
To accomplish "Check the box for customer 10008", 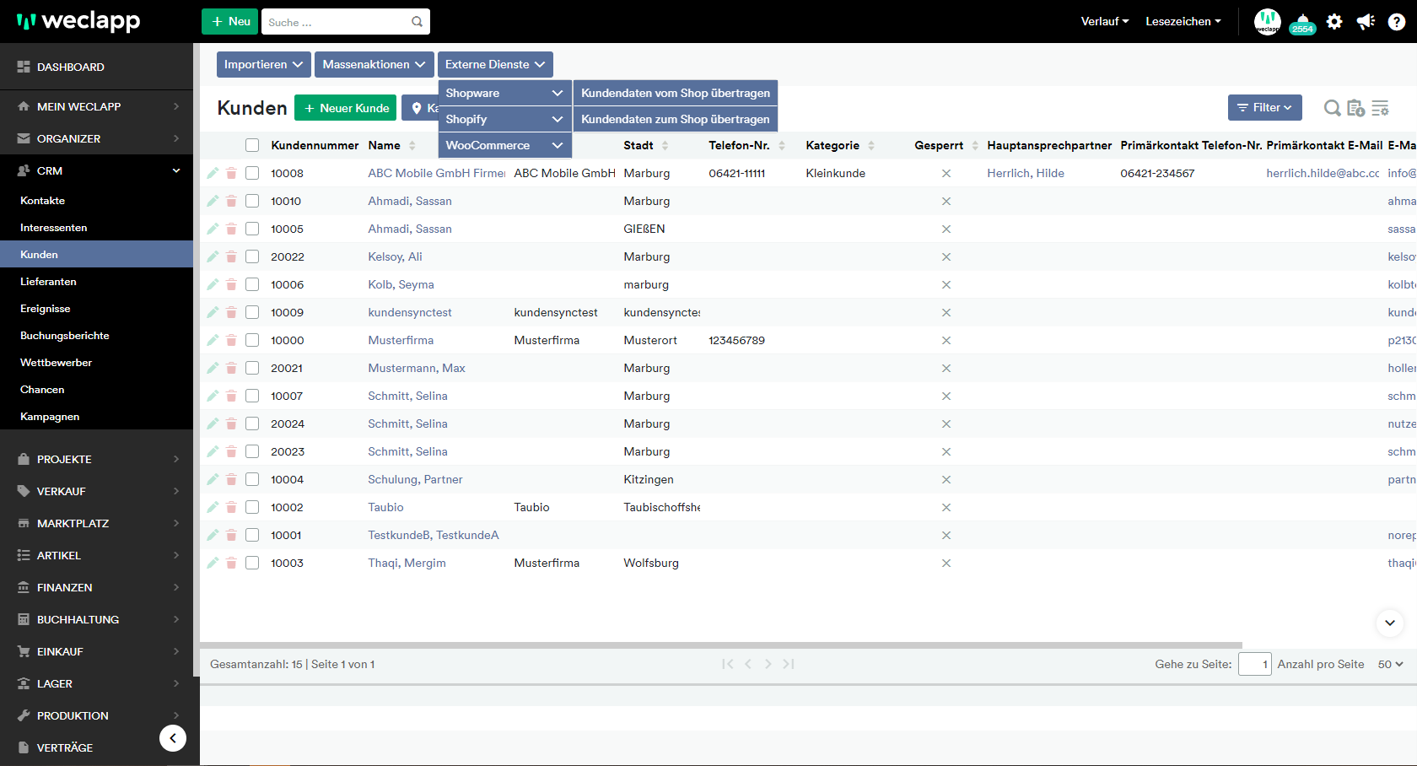I will click(252, 173).
